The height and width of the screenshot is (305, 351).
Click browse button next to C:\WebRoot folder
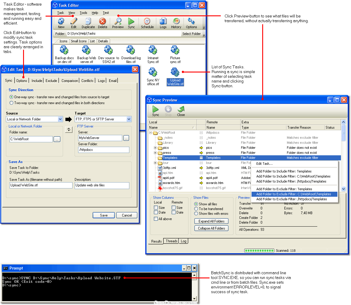(x=57, y=139)
